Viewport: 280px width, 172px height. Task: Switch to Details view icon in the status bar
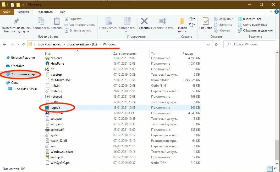point(270,169)
